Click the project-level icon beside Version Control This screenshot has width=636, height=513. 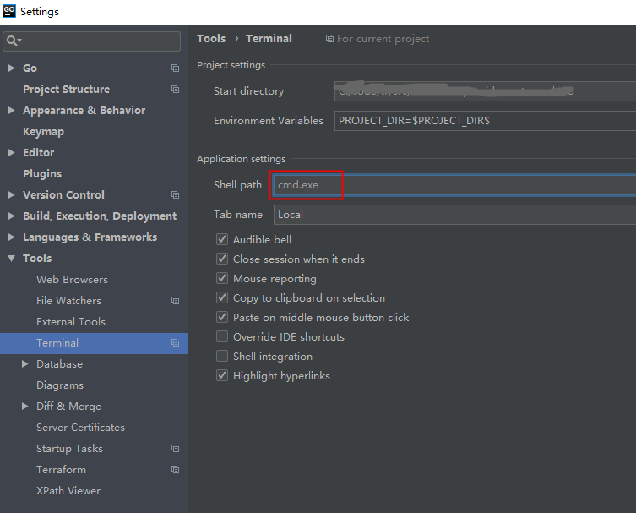point(175,195)
